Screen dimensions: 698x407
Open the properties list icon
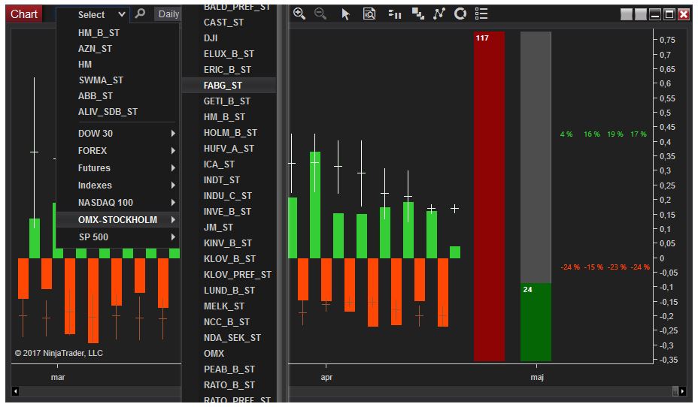click(x=481, y=14)
